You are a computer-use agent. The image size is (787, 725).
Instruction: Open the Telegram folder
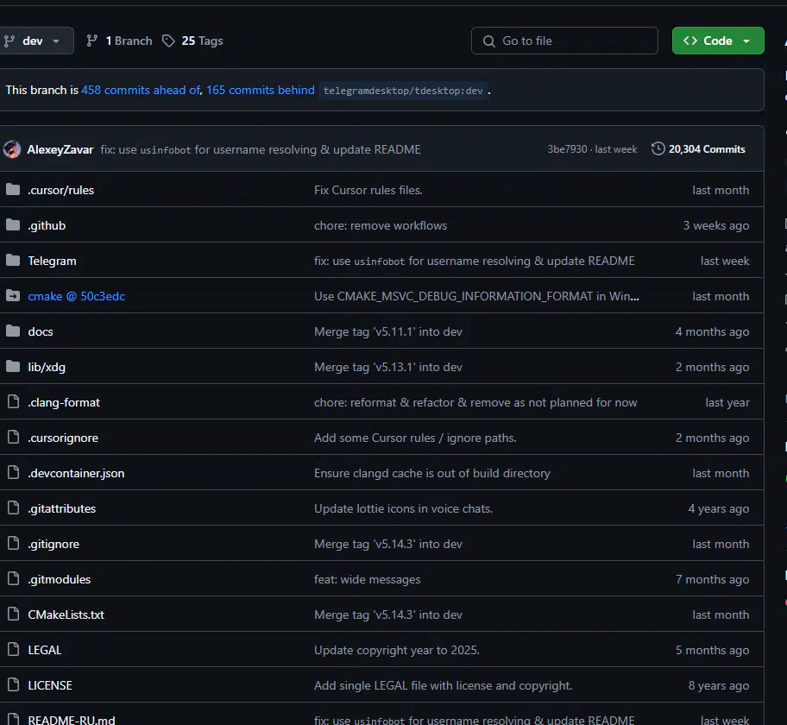click(52, 261)
